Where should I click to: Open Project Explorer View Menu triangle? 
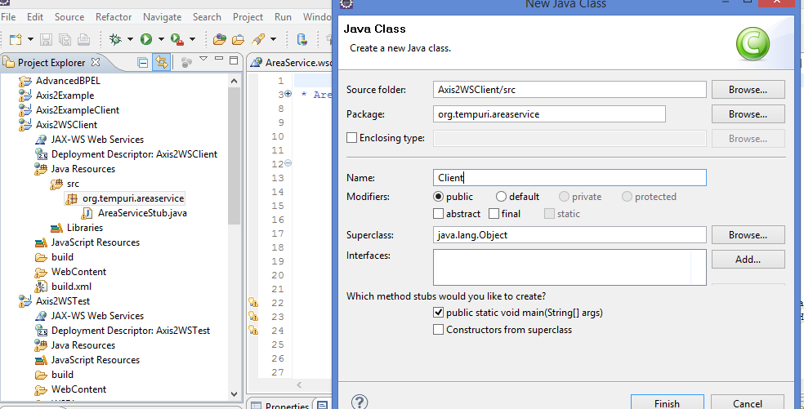click(203, 60)
